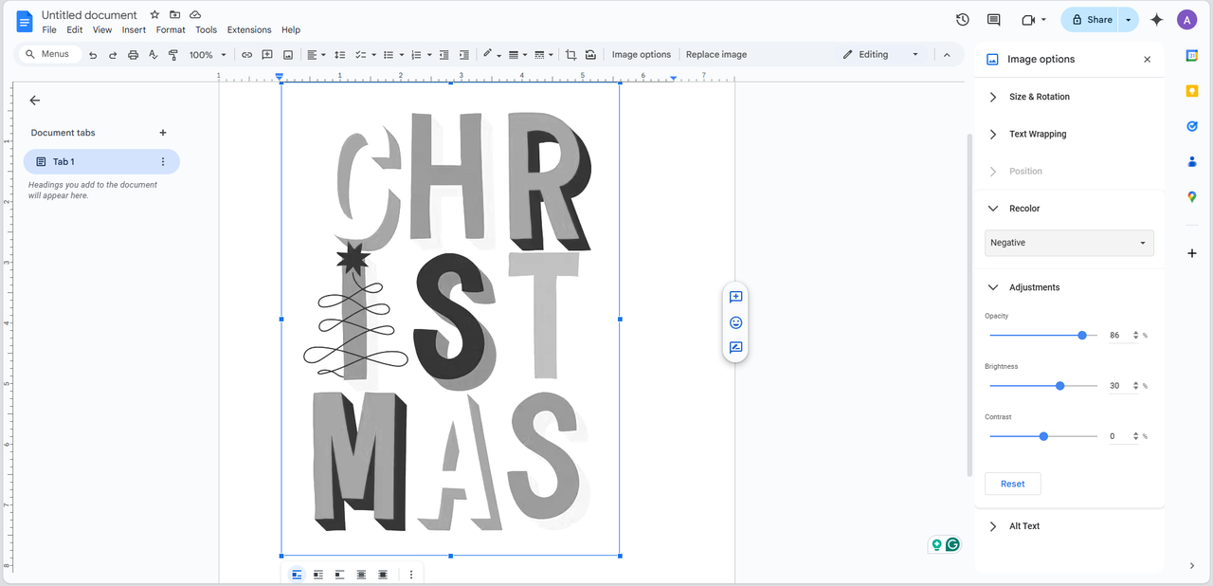Screen dimensions: 1213x586
Task: Run spelling and grammar check icon
Action: point(153,55)
